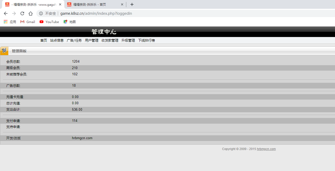This screenshot has height=171, width=335.
Task: Go to the browser home page
Action: pos(31,13)
